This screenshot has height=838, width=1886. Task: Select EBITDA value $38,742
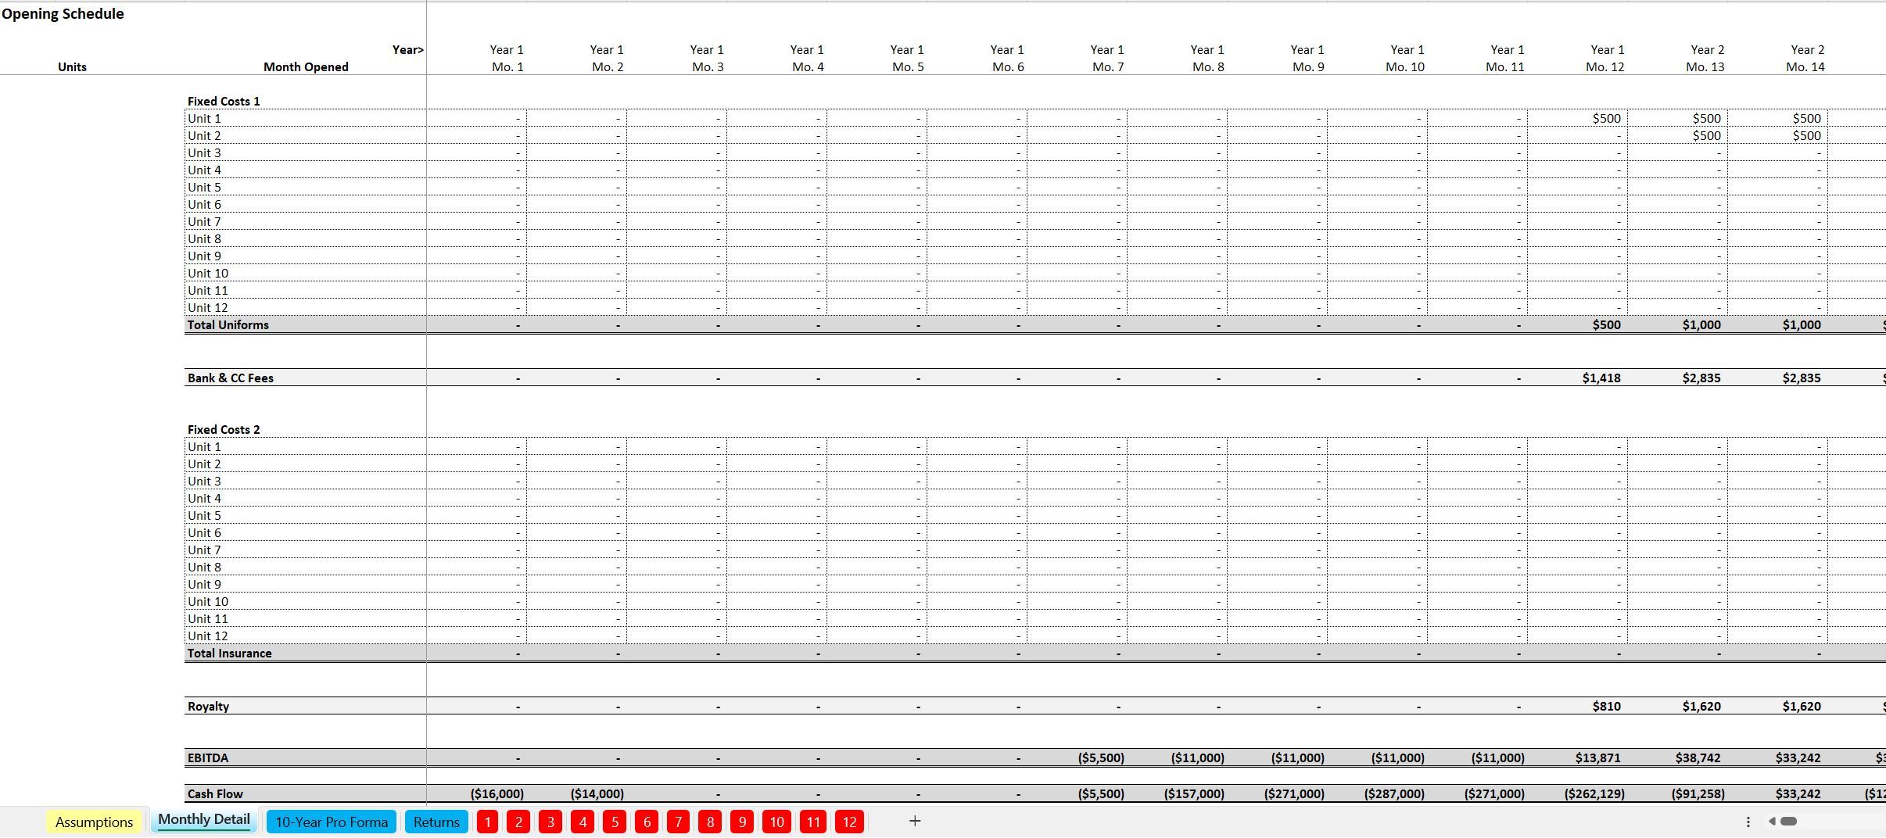[1698, 757]
